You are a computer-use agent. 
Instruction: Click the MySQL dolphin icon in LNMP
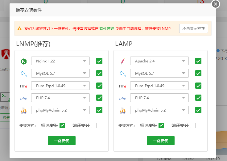24,74
